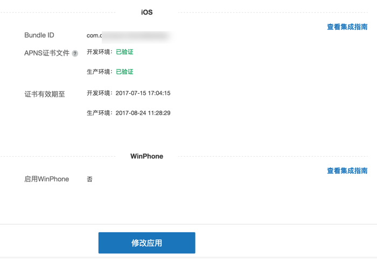Click the WinPhone section heading

tap(146, 156)
